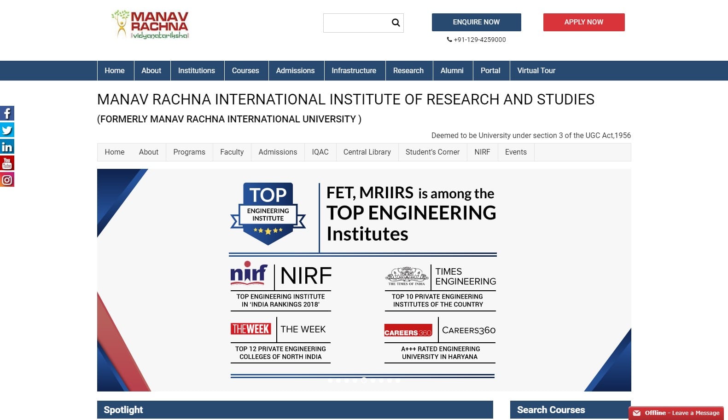The image size is (728, 420).
Task: Click inside the header search field
Action: 357,23
